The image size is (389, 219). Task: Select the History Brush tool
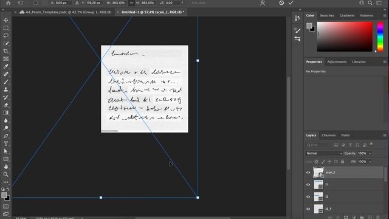5,97
